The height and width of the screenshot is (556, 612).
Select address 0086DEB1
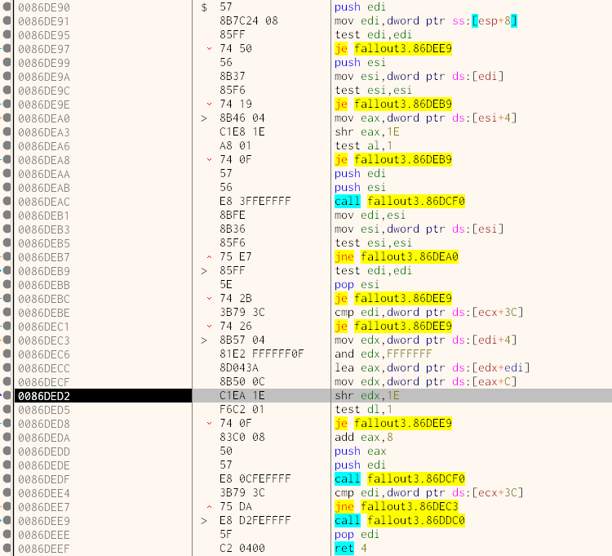tap(44, 216)
